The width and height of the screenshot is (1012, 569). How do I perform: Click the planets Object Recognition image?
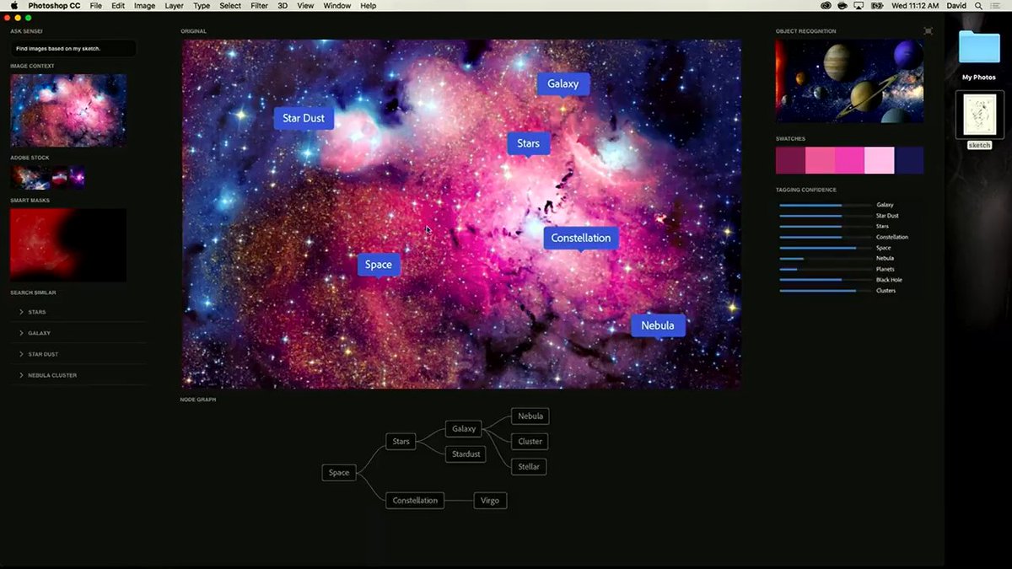click(849, 82)
